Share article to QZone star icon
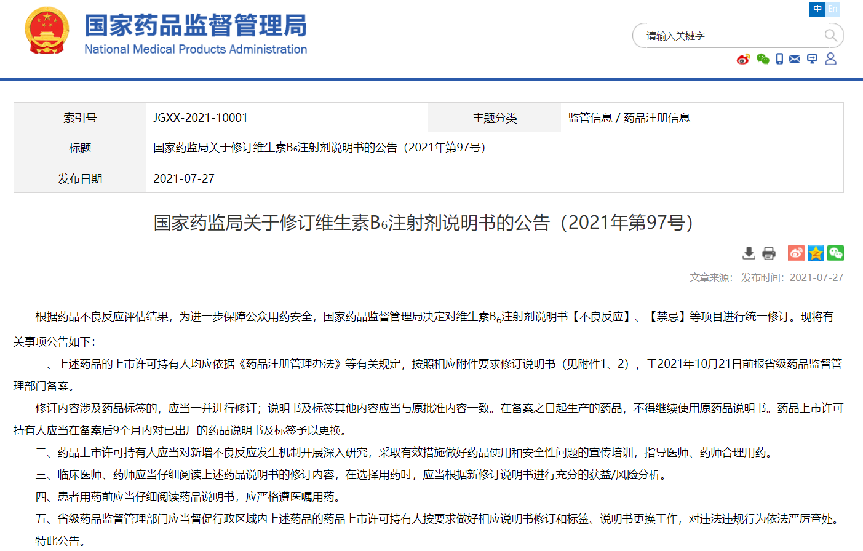 [816, 253]
